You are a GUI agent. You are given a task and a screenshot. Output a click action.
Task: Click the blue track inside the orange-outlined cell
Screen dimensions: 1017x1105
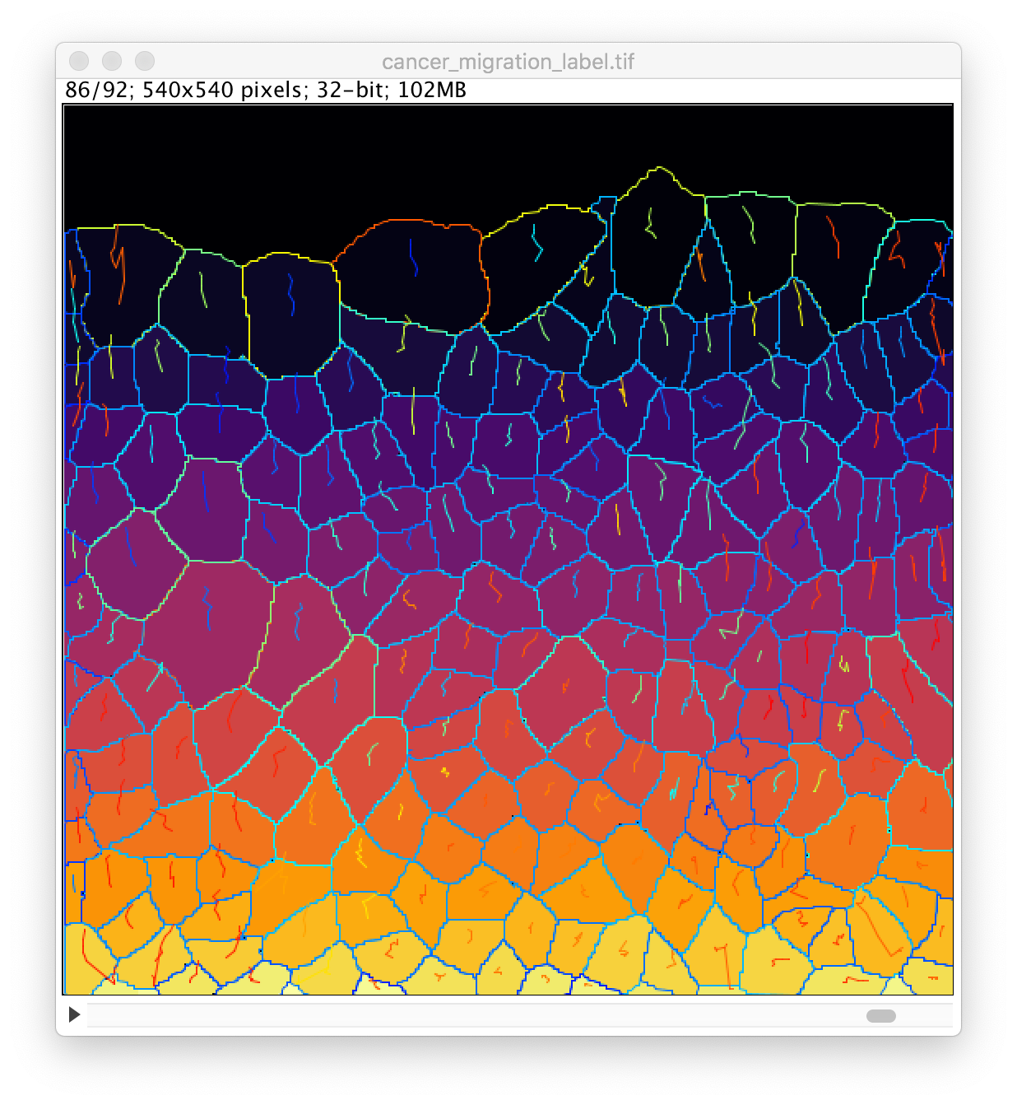[x=413, y=258]
